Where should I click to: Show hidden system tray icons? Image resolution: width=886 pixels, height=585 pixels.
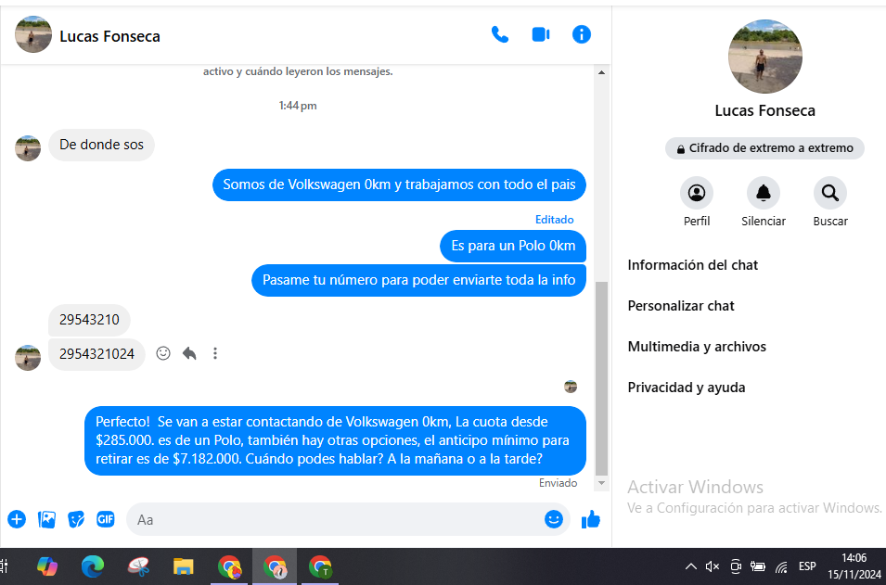[x=690, y=566]
